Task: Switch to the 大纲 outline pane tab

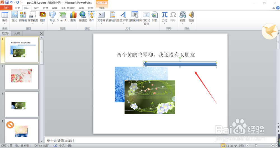Action: pyautogui.click(x=17, y=33)
